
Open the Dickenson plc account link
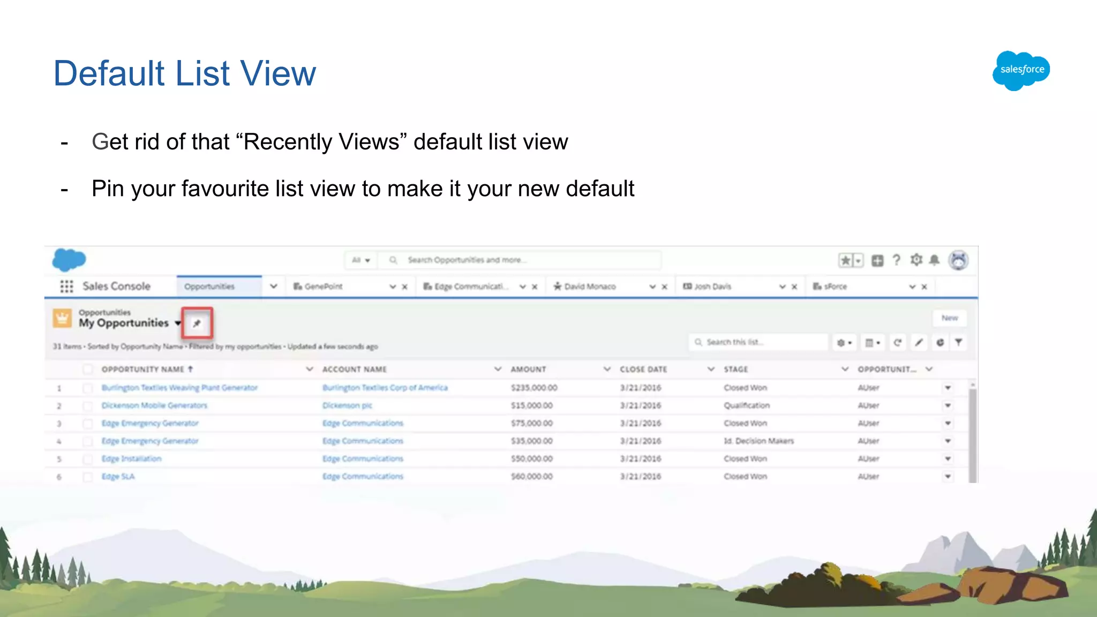click(x=347, y=405)
